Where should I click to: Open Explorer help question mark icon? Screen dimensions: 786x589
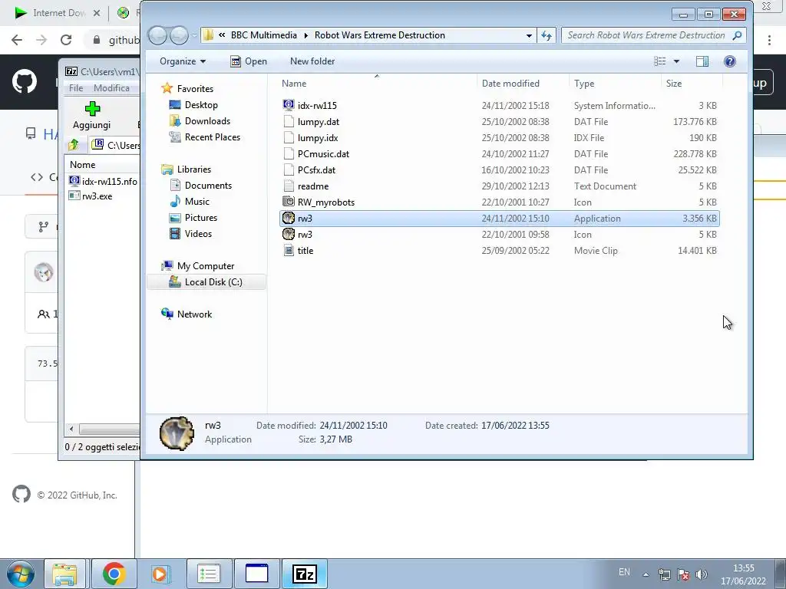pyautogui.click(x=730, y=61)
